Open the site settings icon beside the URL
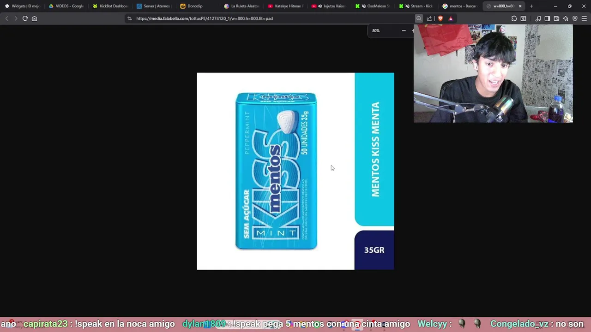The height and width of the screenshot is (332, 591). tap(130, 18)
